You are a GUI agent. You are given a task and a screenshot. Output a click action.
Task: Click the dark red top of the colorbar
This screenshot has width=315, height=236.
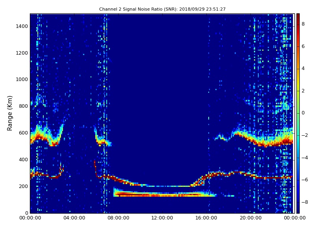298,17
